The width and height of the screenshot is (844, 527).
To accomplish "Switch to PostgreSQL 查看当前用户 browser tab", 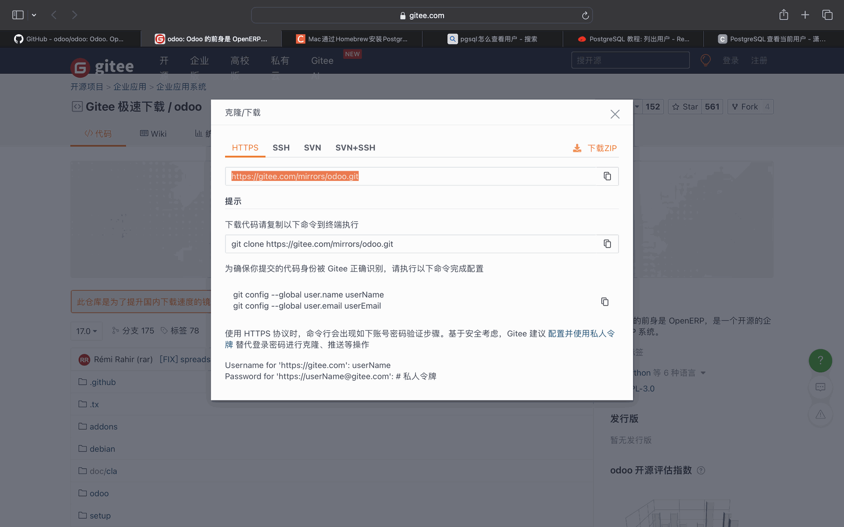I will click(774, 39).
